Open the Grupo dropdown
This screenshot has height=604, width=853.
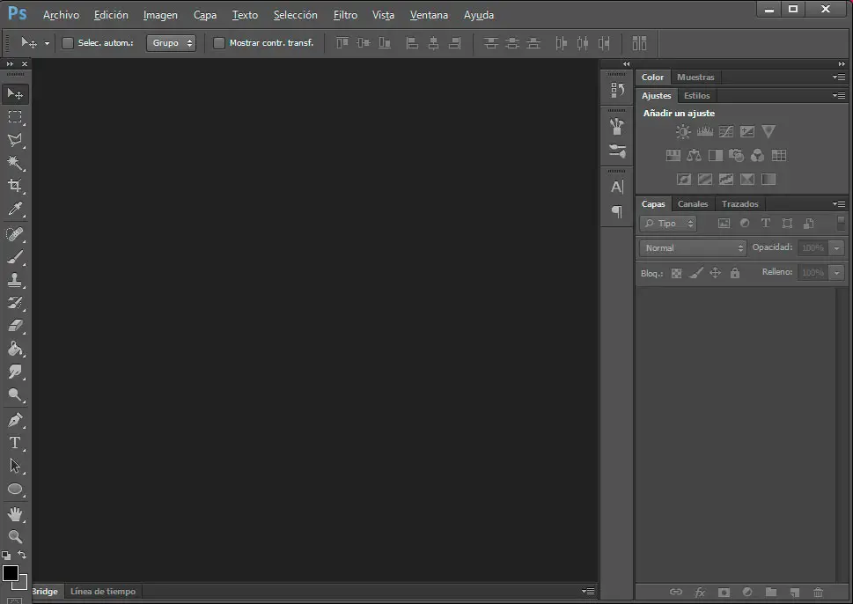(171, 43)
